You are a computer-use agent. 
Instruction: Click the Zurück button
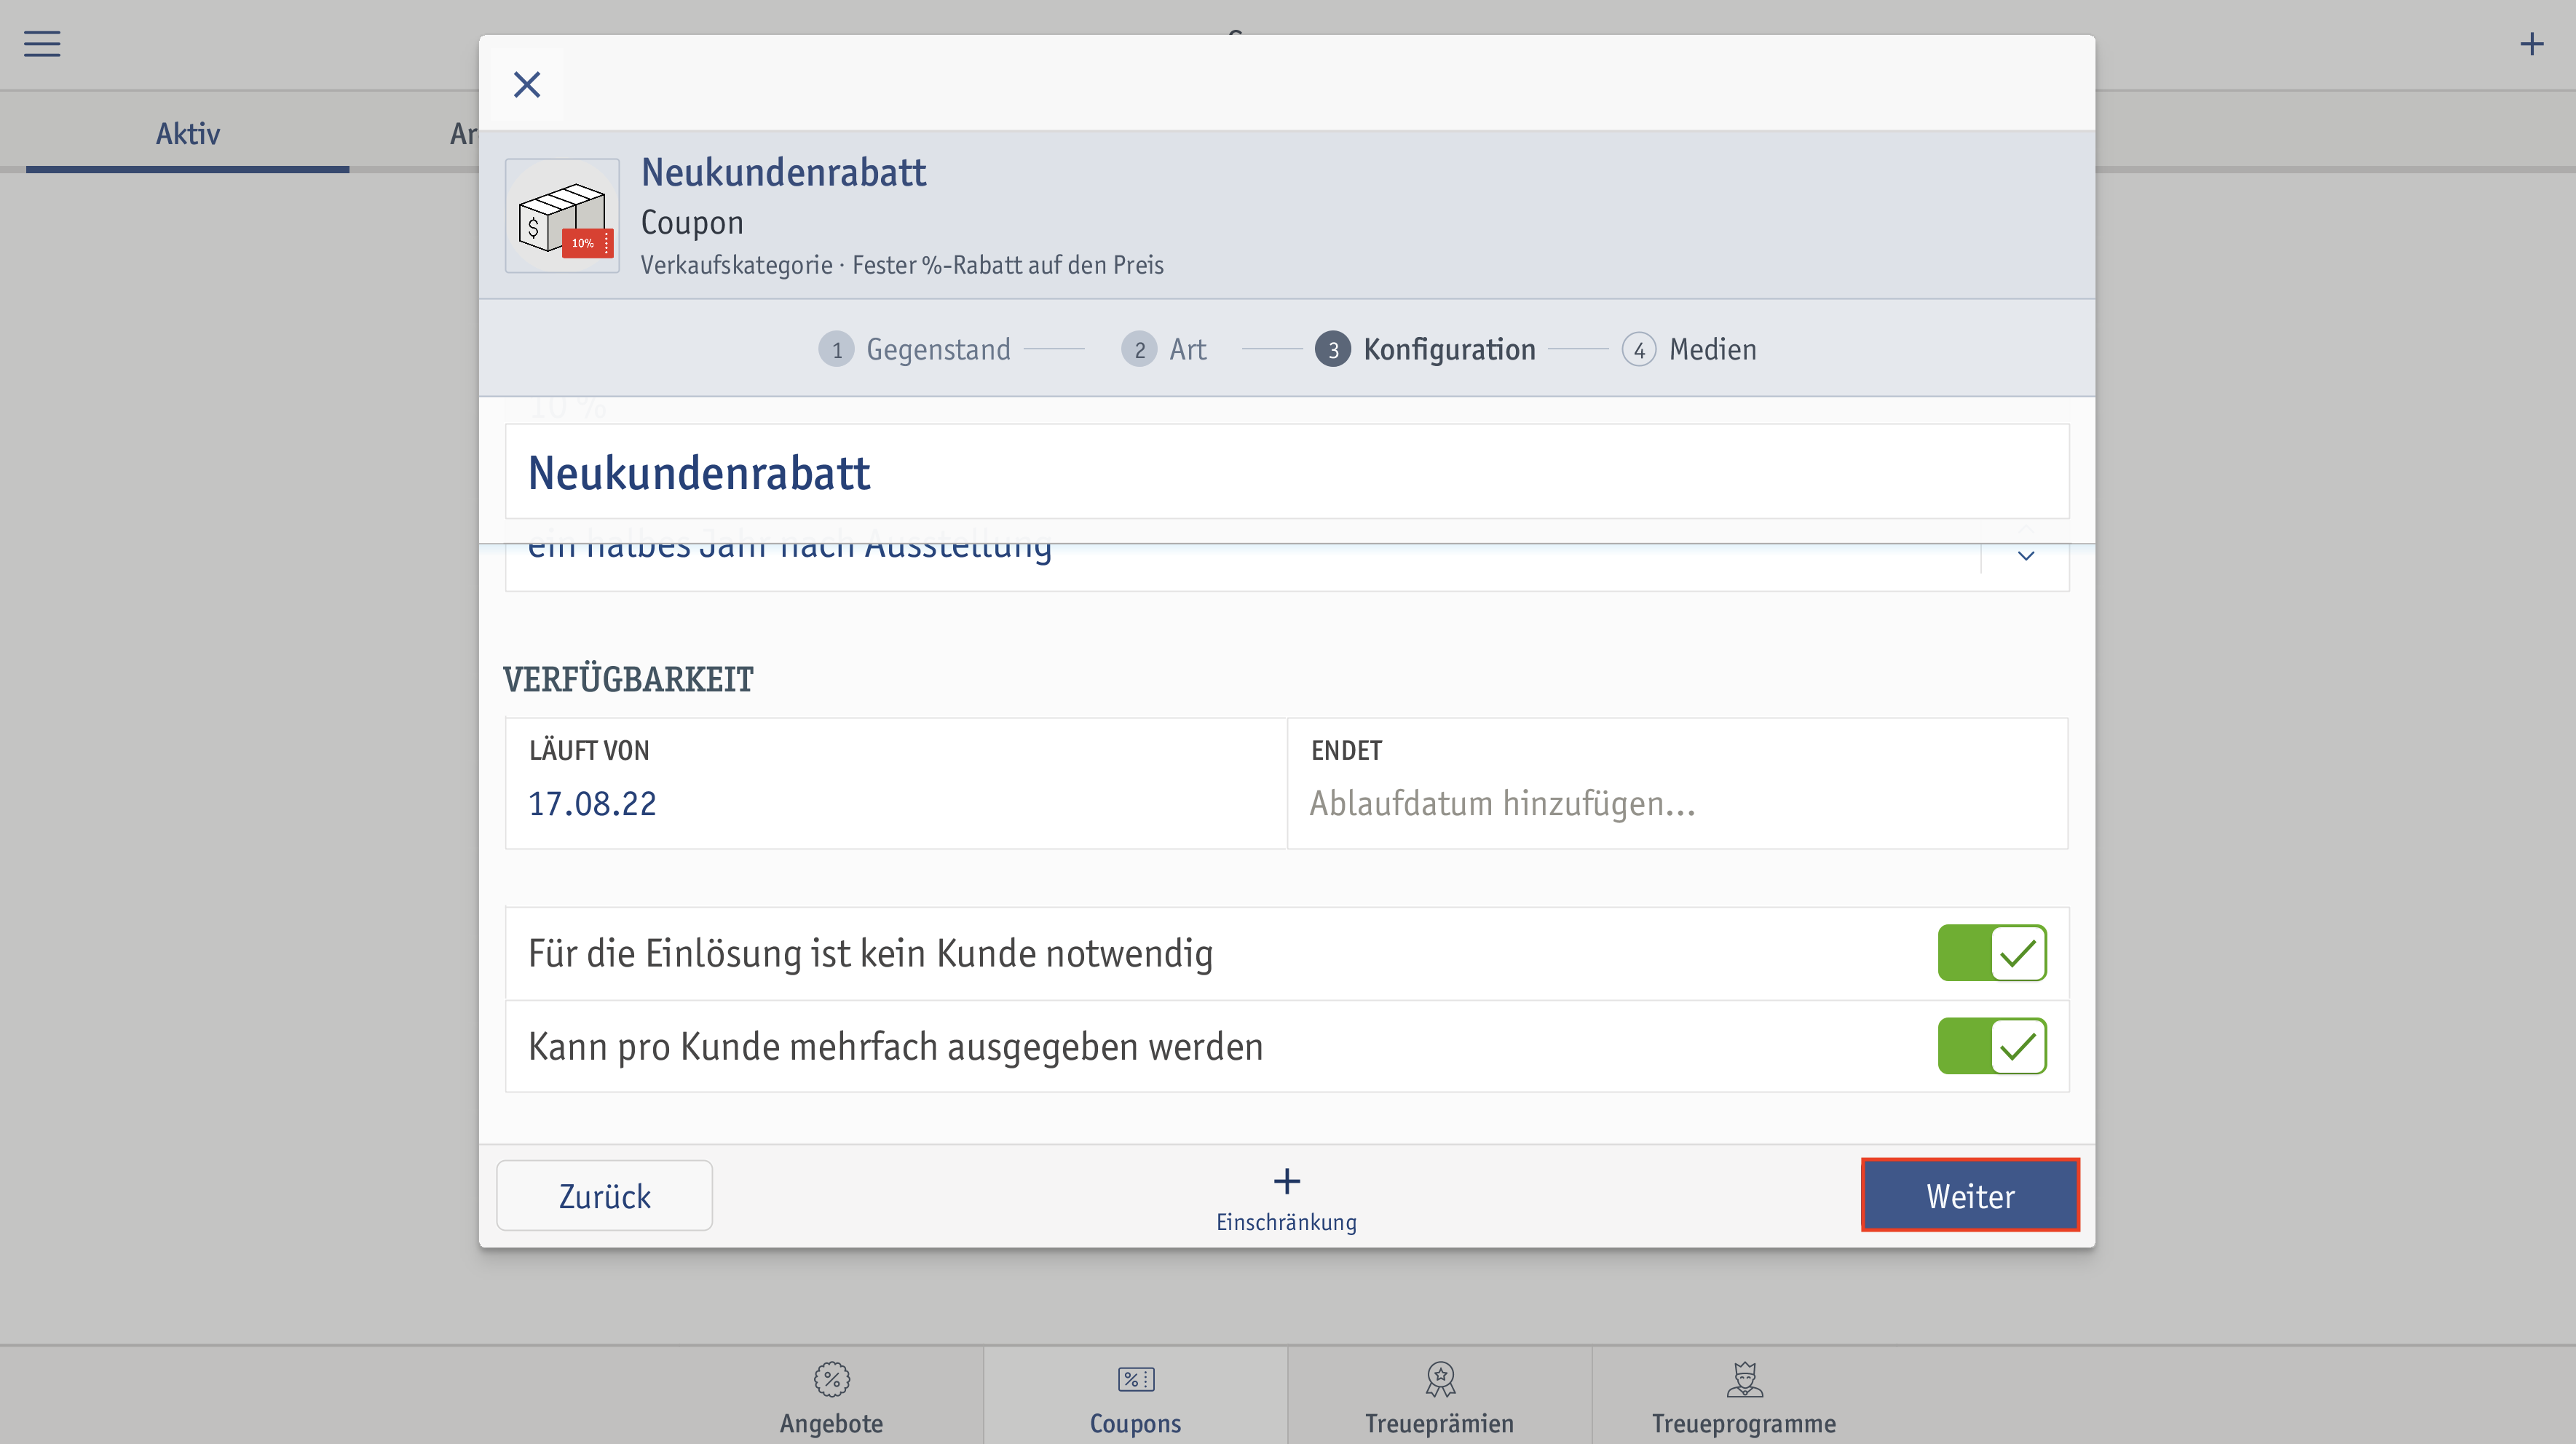click(604, 1196)
